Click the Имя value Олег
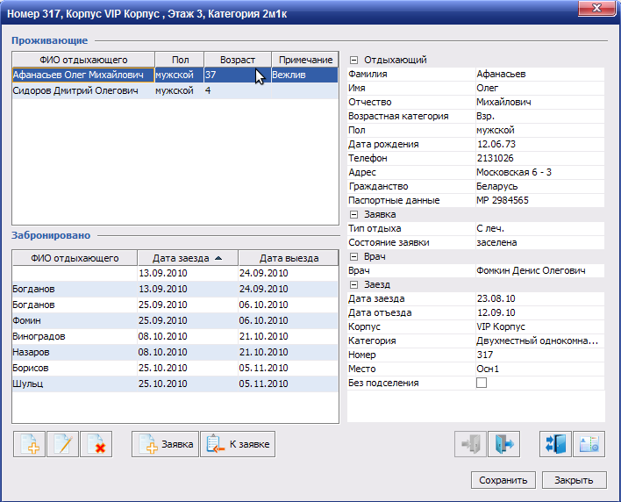Image resolution: width=621 pixels, height=502 pixels. pos(540,88)
